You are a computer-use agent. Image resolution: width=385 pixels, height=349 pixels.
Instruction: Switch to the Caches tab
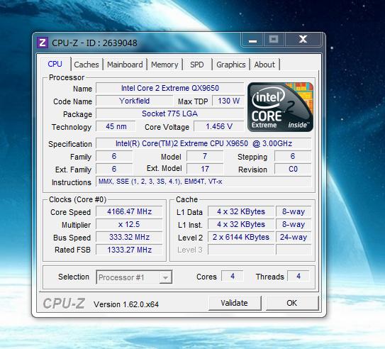click(x=87, y=65)
